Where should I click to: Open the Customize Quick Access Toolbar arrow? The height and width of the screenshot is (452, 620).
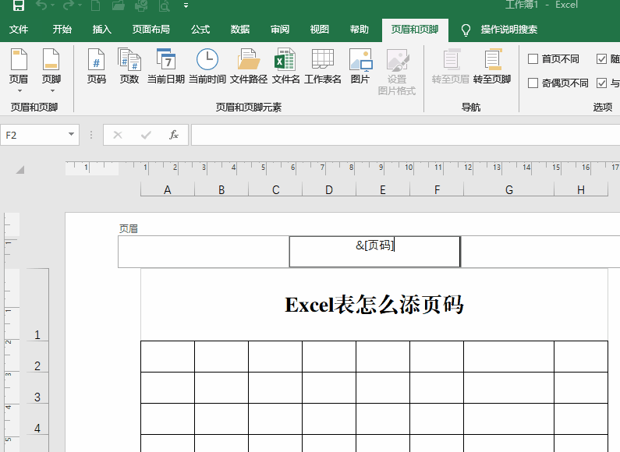pyautogui.click(x=186, y=5)
